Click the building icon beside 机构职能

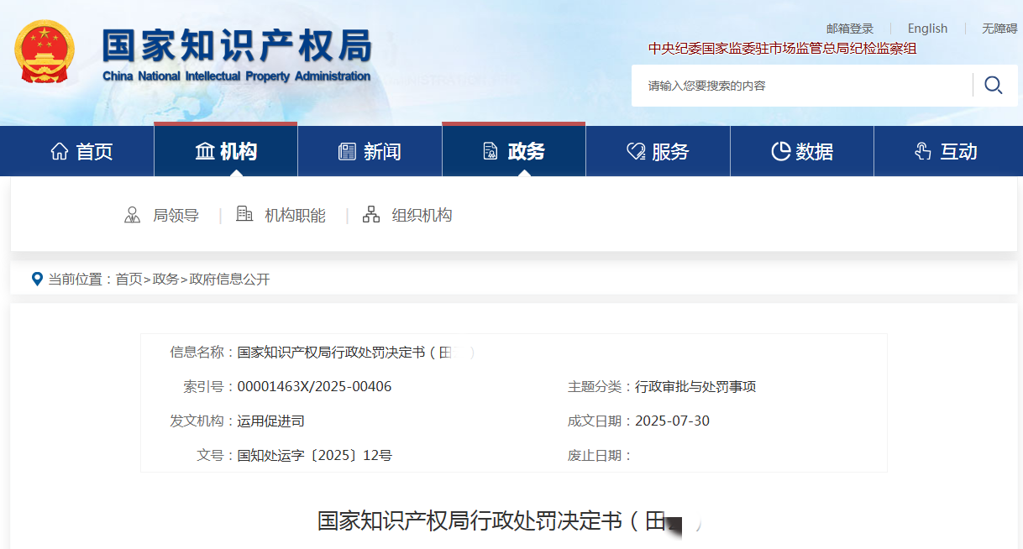point(244,214)
